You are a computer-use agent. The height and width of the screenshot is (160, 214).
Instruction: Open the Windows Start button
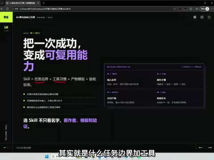(x=47, y=156)
